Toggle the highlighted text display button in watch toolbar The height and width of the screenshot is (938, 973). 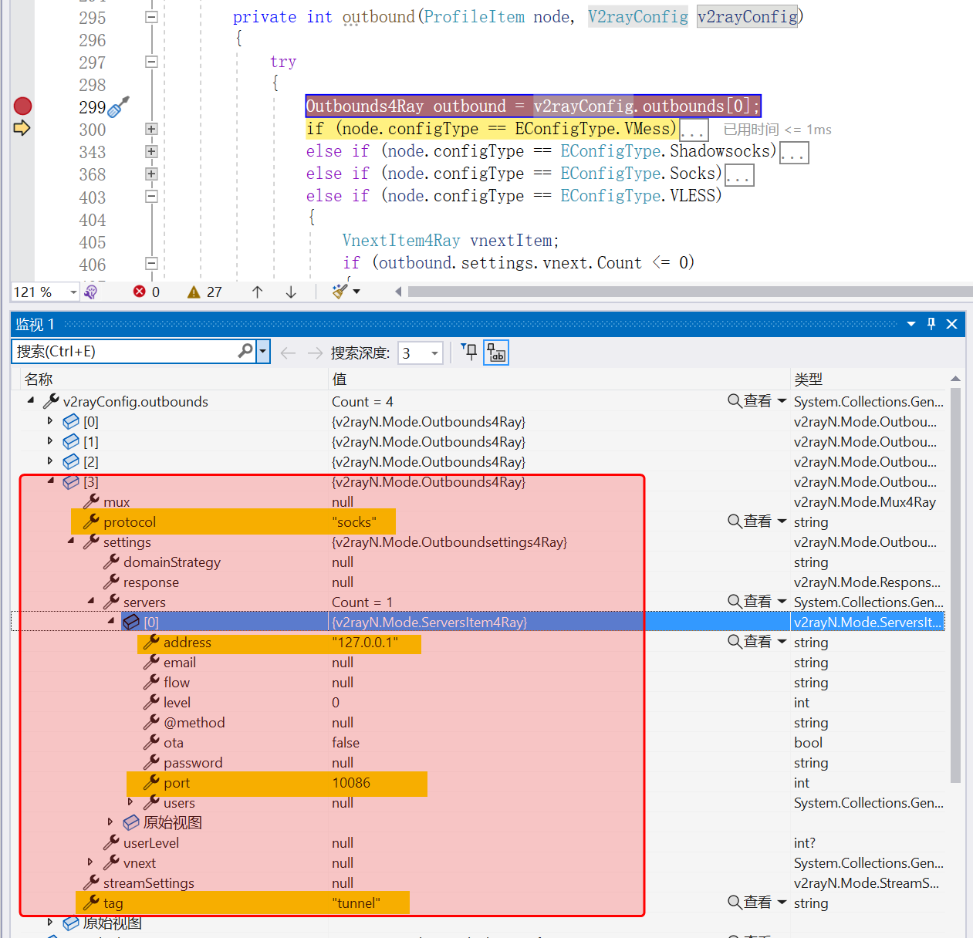click(x=496, y=353)
